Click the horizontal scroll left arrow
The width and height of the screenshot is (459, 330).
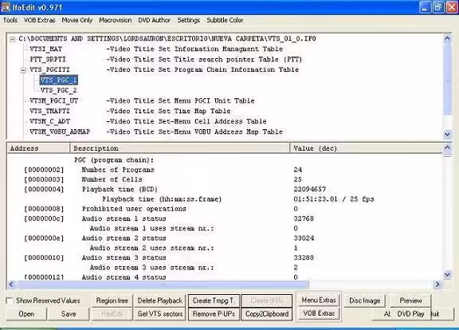tap(11, 284)
